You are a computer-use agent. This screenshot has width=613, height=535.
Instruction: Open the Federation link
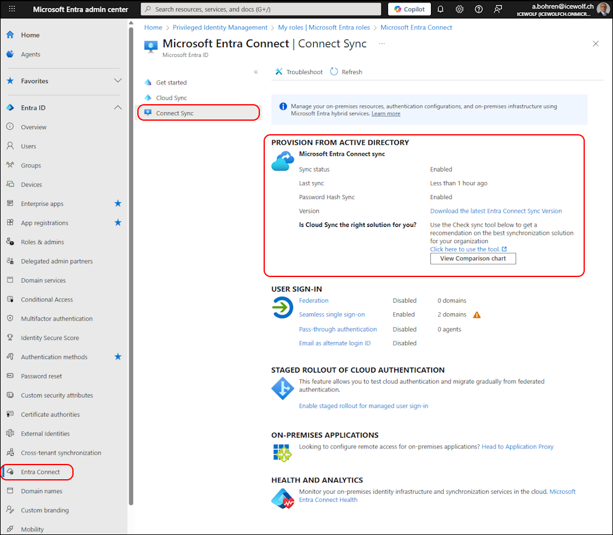coord(313,300)
